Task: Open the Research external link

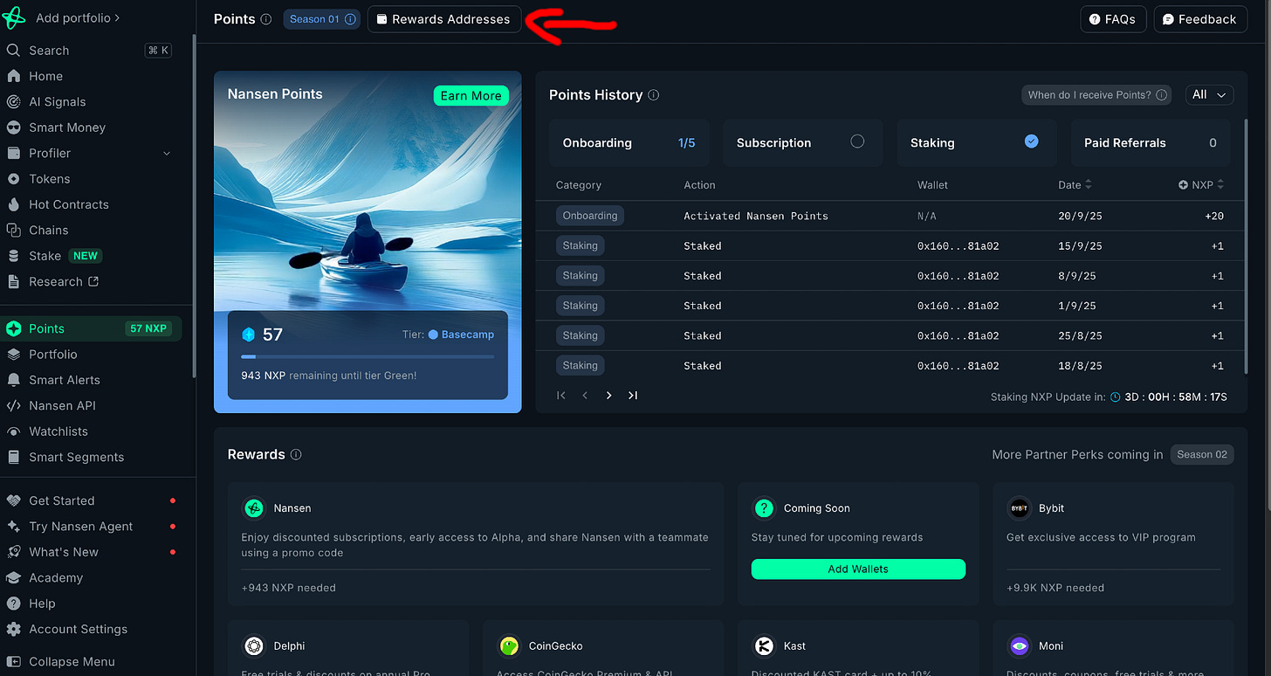Action: pos(64,281)
